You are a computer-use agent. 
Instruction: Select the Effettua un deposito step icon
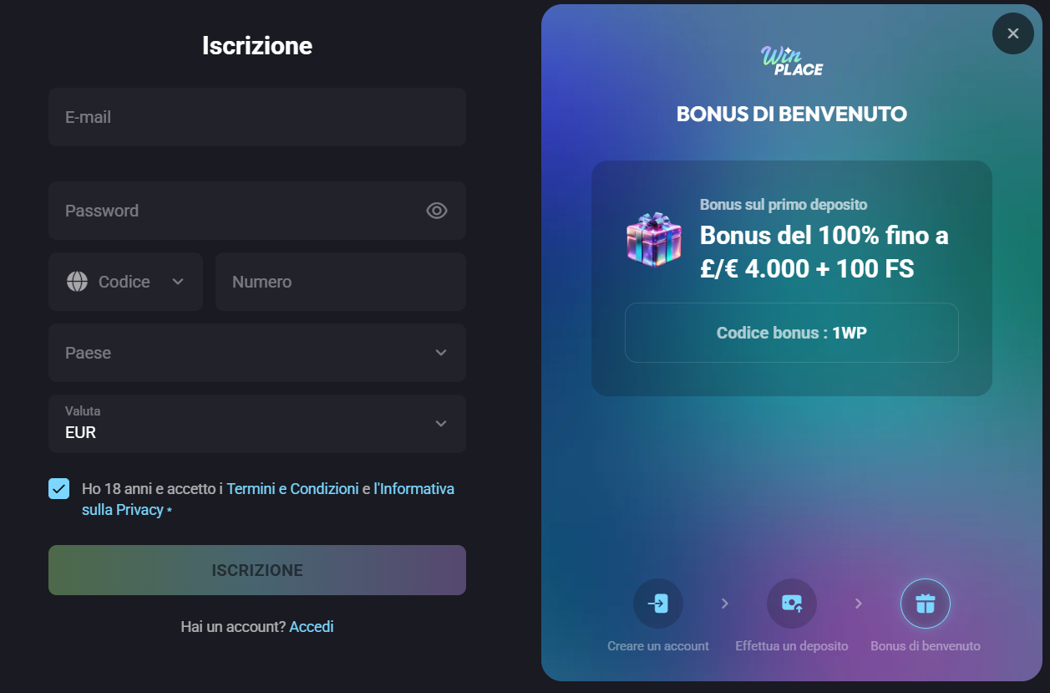click(792, 604)
